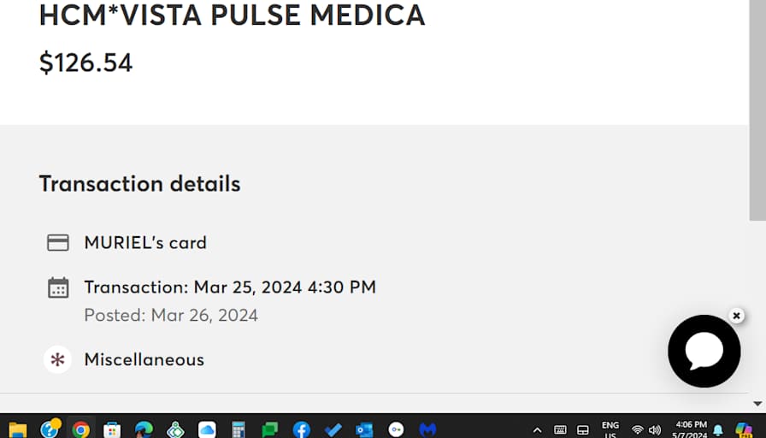Select the Miscellaneous category label
This screenshot has height=438, width=766.
144,359
